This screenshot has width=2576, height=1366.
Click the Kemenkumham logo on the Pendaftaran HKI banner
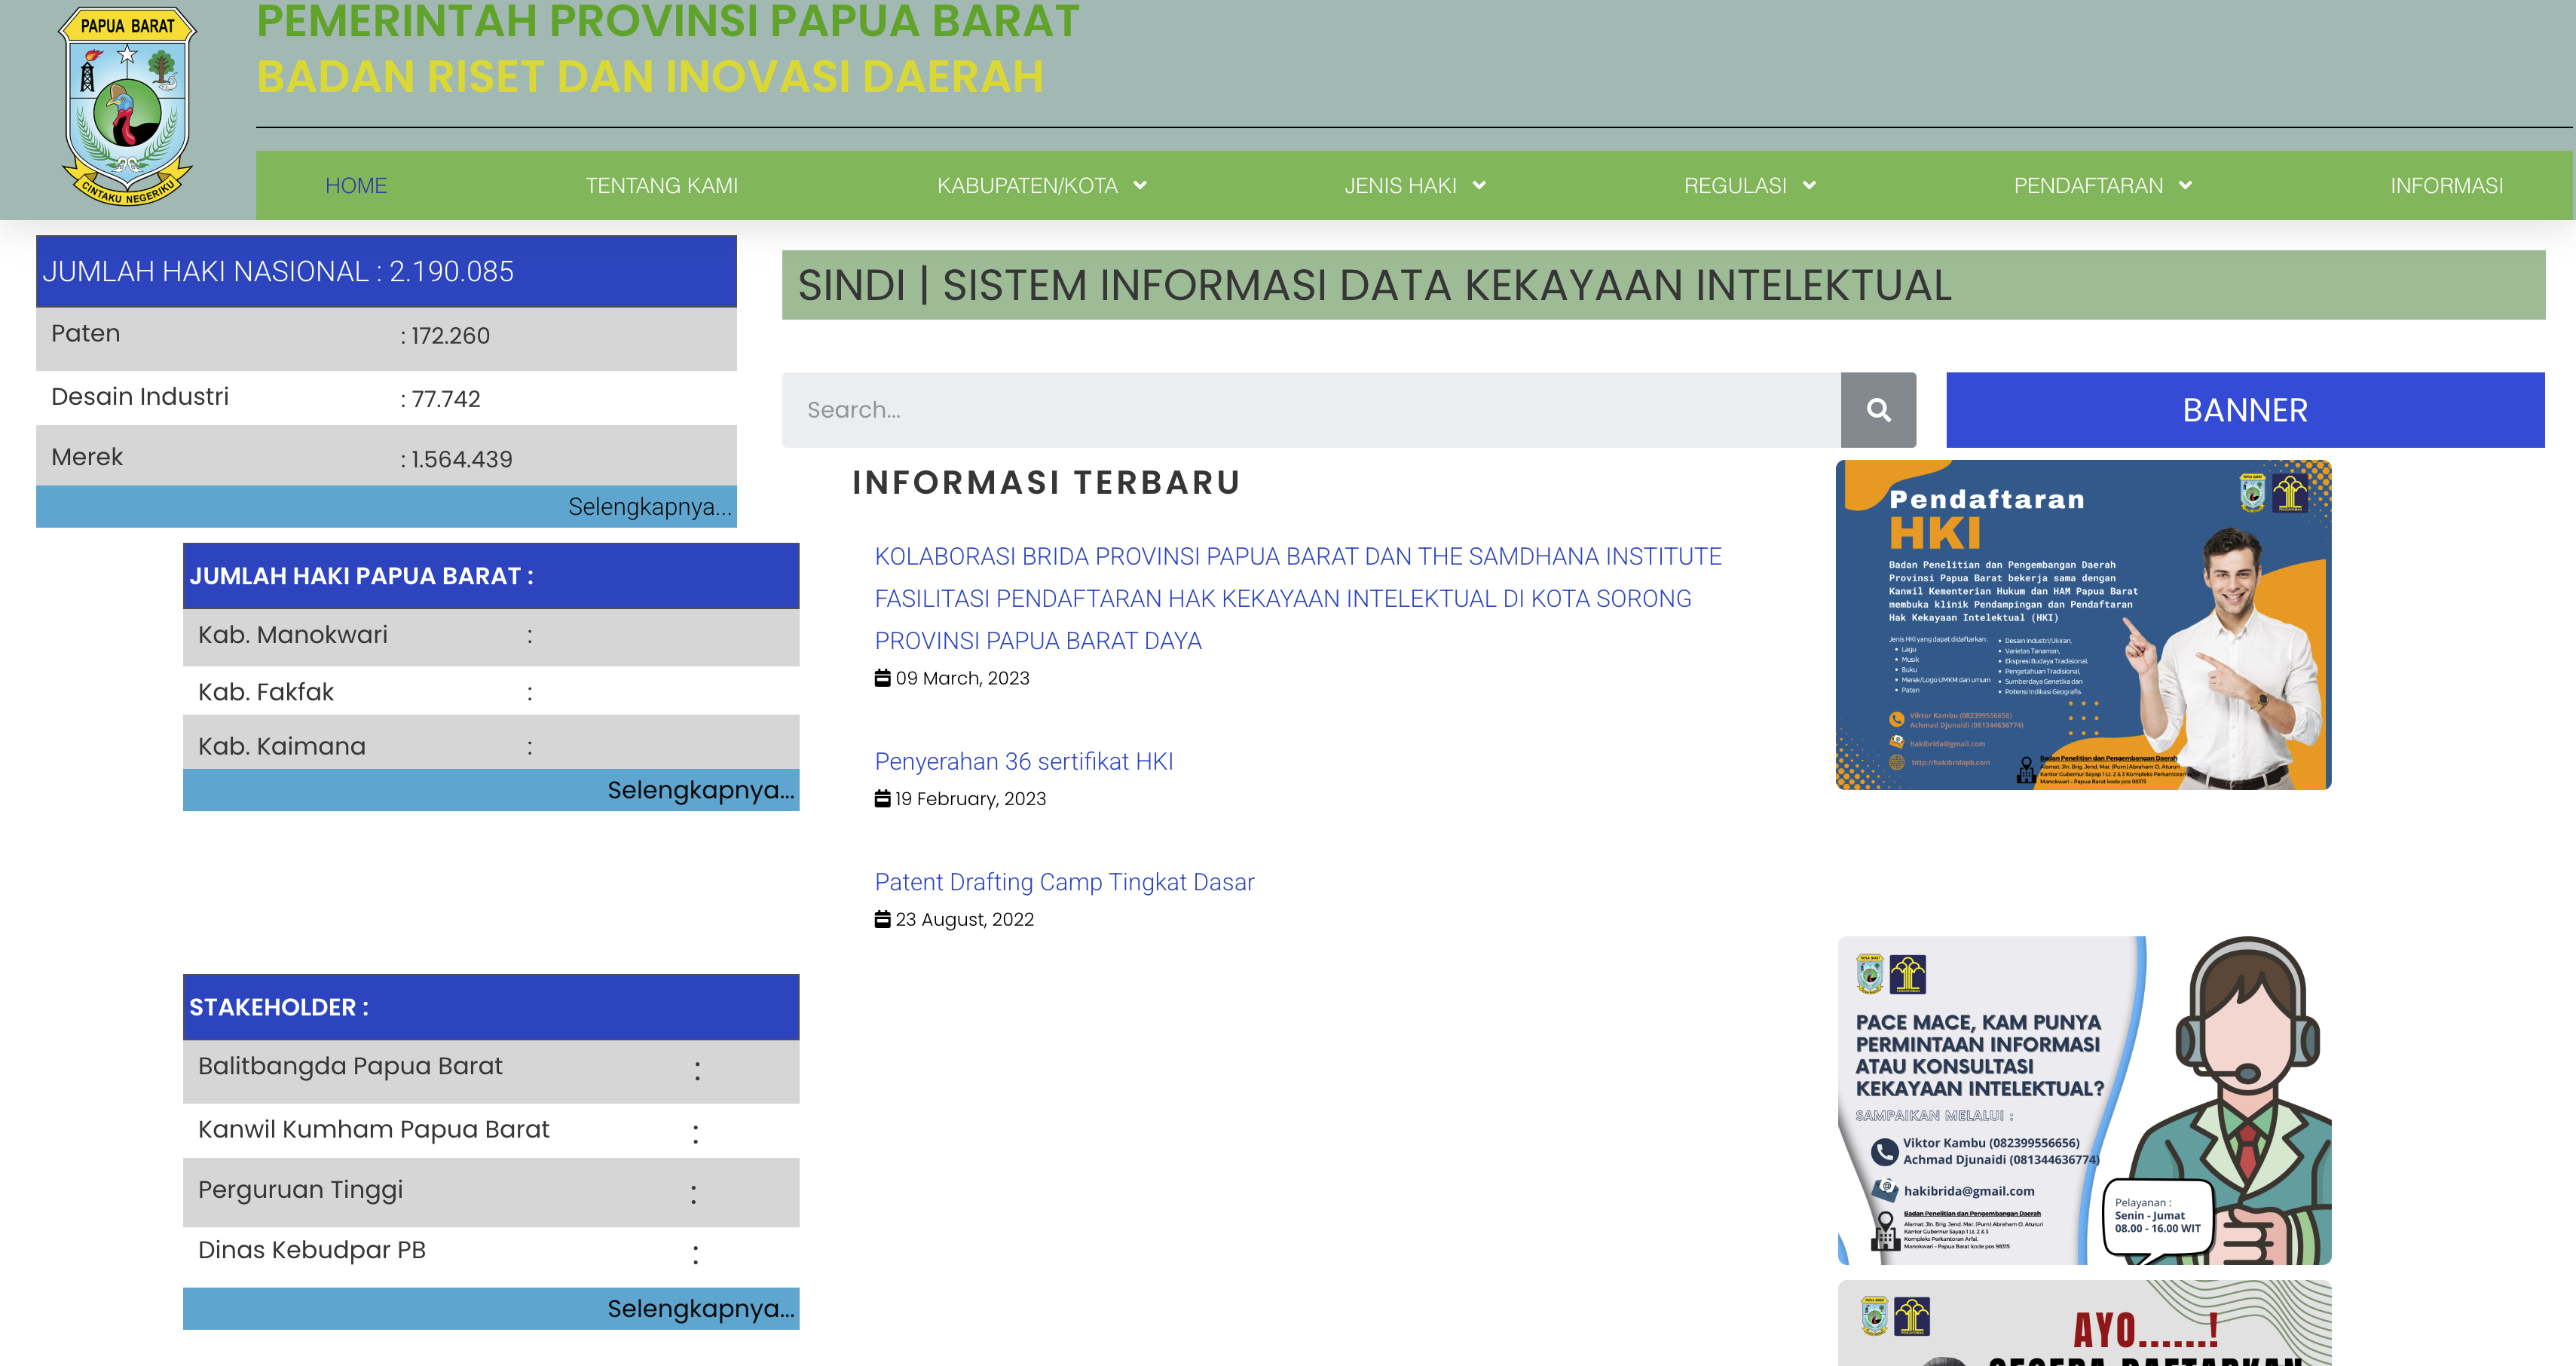(x=2290, y=492)
